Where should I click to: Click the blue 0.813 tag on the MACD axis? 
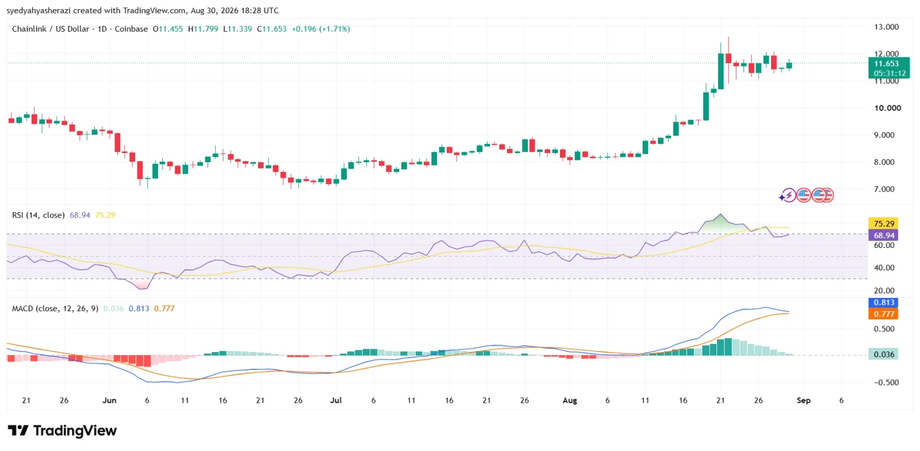(x=883, y=303)
